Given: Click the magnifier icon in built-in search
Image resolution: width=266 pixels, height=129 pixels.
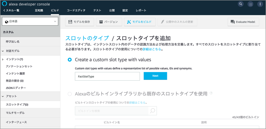Looking at the screenshot, I should click(153, 111).
